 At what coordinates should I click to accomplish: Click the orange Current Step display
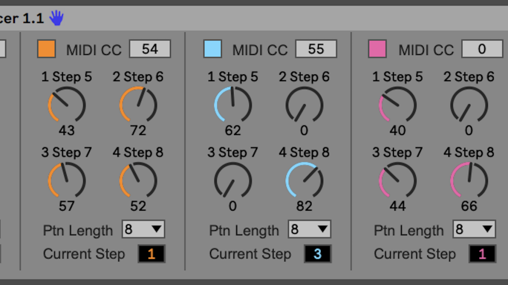point(151,254)
